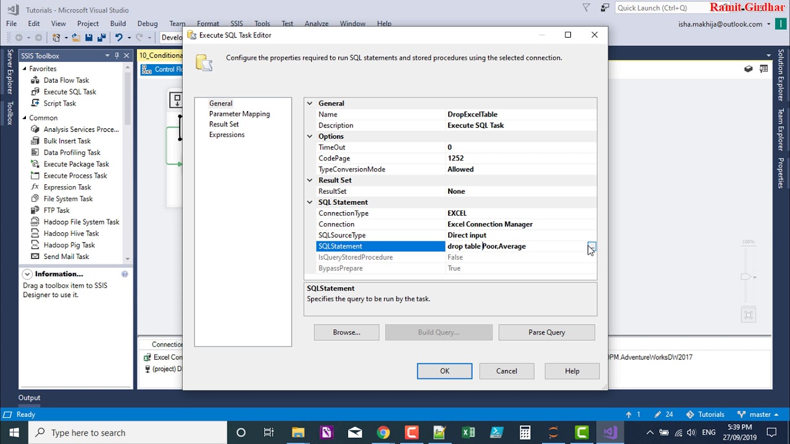
Task: Collapse the Favorites group in SSIS Toolbox
Action: [24, 68]
